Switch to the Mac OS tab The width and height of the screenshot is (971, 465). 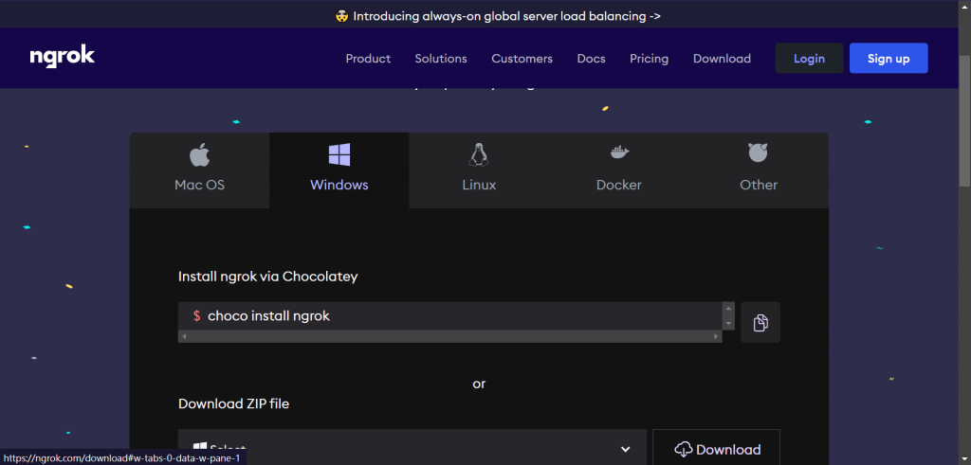coord(199,170)
